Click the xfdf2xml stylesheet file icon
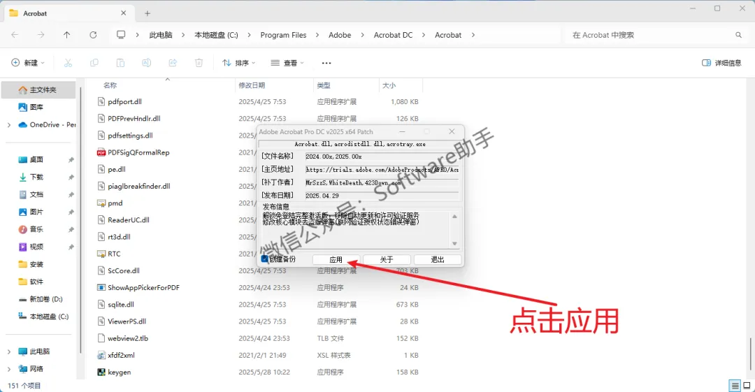755x392 pixels. coord(101,355)
